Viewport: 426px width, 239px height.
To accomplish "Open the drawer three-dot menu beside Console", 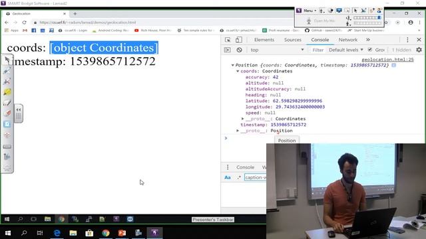I will click(x=228, y=167).
